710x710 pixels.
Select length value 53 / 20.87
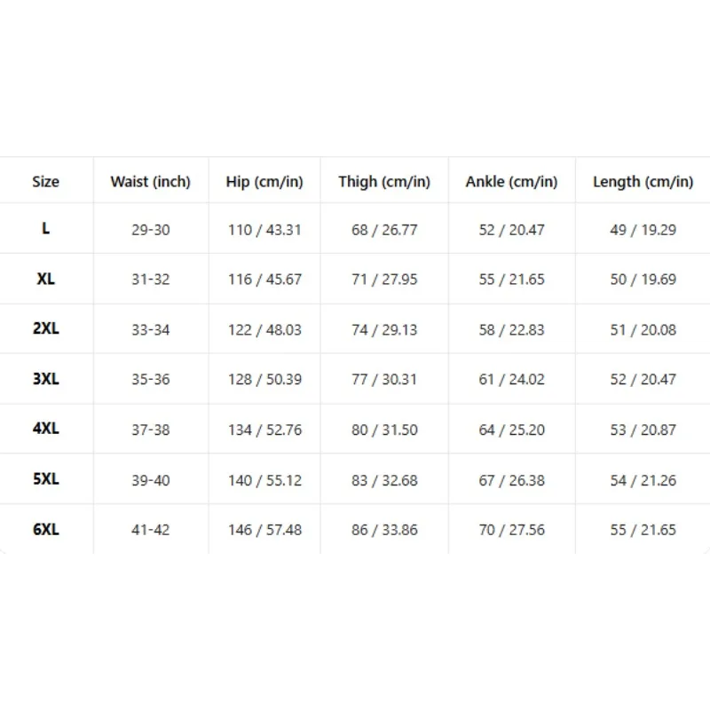point(643,430)
